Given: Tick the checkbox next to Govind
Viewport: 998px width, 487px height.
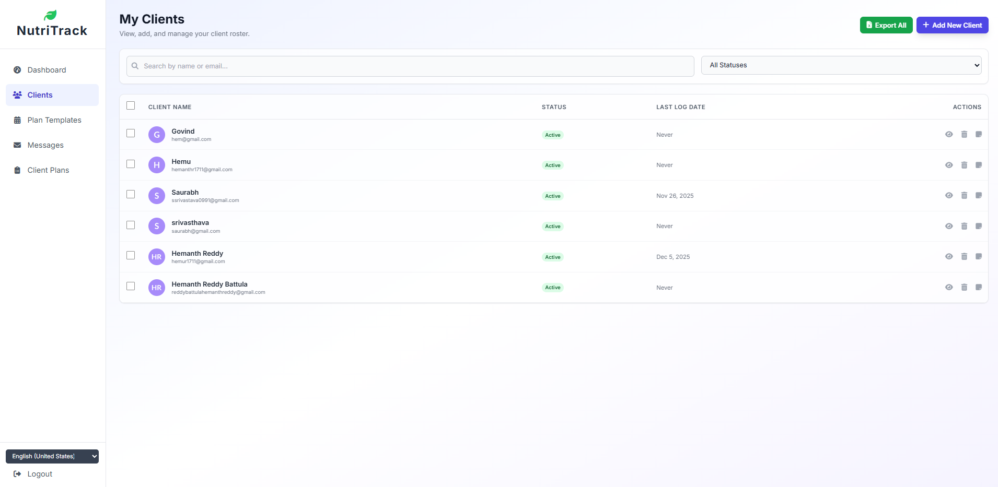Looking at the screenshot, I should (x=131, y=133).
